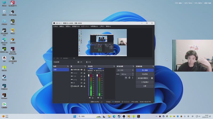The height and width of the screenshot is (119, 213).
Task: Click the taskbar search box
Action: [90, 116]
